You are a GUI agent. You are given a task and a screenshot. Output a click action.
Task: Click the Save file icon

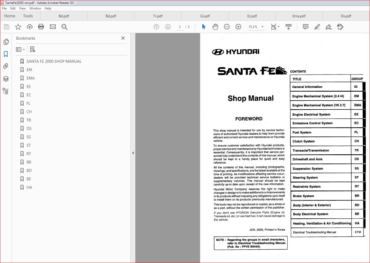pyautogui.click(x=7, y=27)
